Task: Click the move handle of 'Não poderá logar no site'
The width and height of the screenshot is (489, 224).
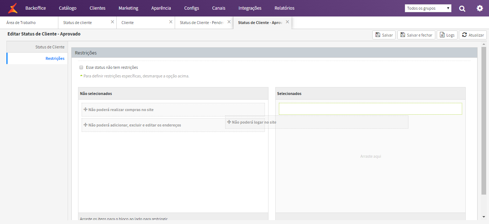Action: point(229,122)
